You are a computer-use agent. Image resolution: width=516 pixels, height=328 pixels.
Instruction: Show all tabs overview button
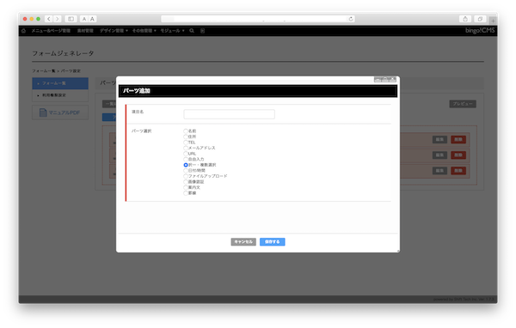coord(480,19)
